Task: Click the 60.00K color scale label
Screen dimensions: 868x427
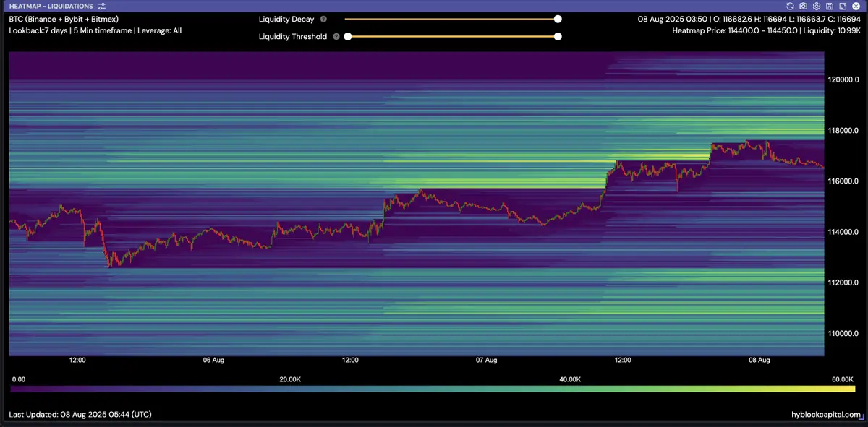Action: [843, 379]
